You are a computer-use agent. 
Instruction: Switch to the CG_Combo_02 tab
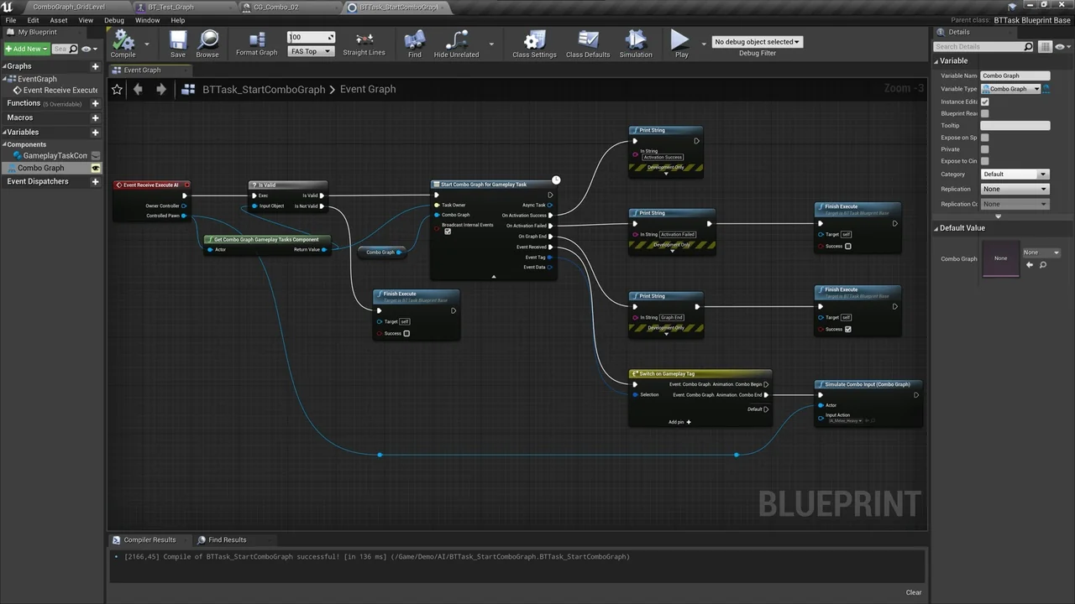pos(277,7)
